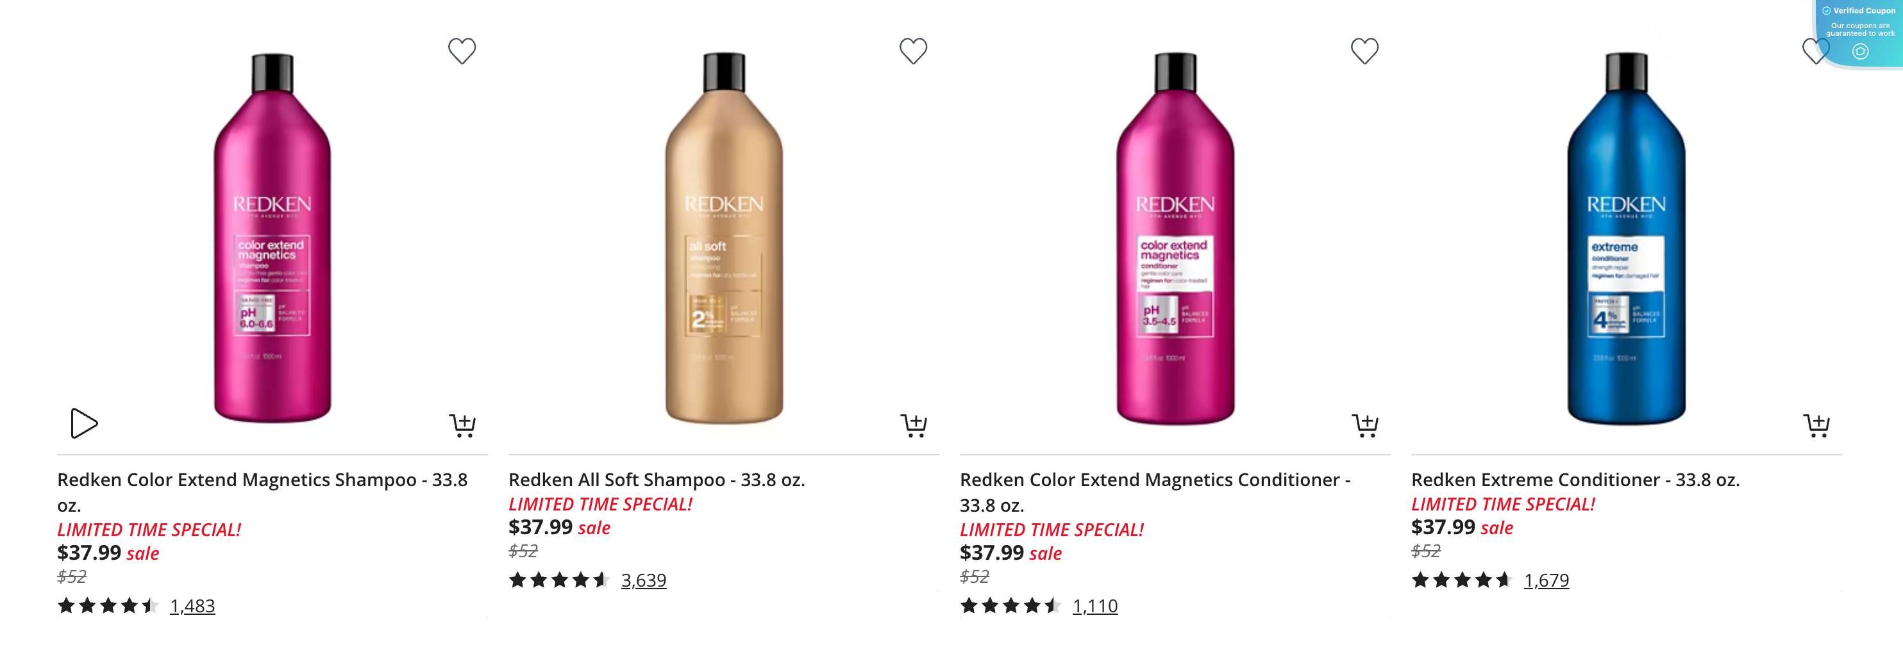Add Redken Extreme Conditioner to cart
The width and height of the screenshot is (1903, 652).
click(1817, 425)
